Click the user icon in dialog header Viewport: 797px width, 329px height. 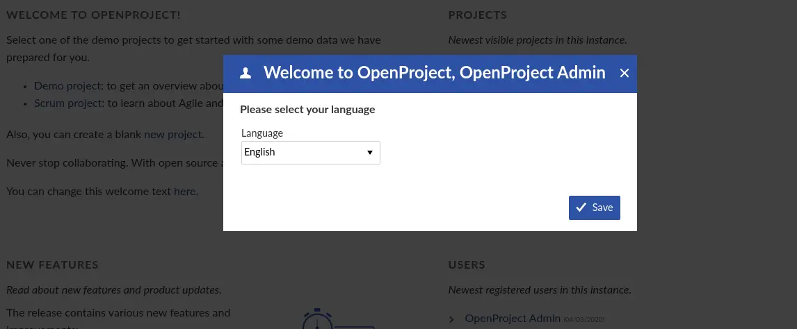pos(245,73)
